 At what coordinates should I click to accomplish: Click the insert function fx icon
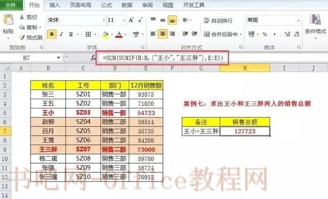[x=93, y=58]
